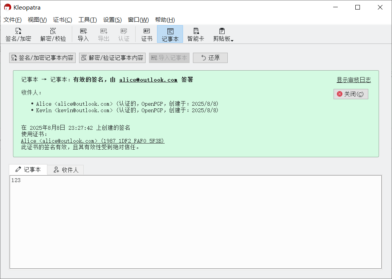The width and height of the screenshot is (392, 279).
Task: Click the 导入 (Import) toolbar icon
Action: point(83,34)
